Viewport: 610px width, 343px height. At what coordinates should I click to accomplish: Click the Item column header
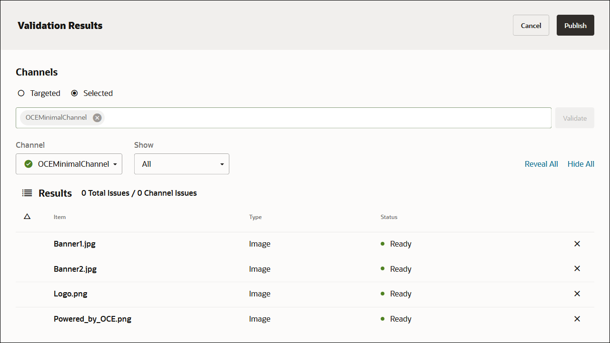tap(59, 217)
